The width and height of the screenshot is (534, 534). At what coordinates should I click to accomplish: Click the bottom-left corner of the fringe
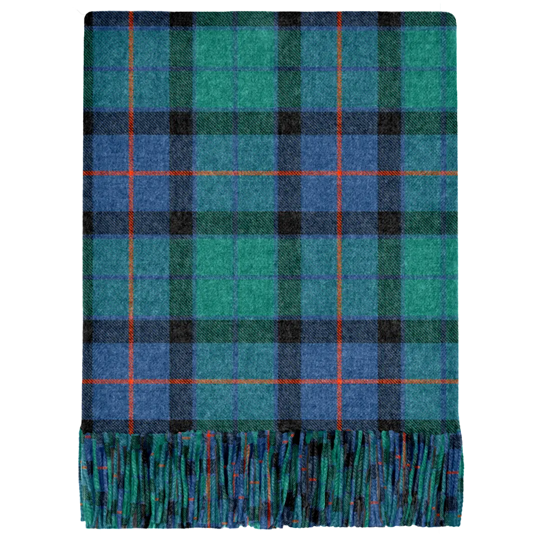coord(83,521)
